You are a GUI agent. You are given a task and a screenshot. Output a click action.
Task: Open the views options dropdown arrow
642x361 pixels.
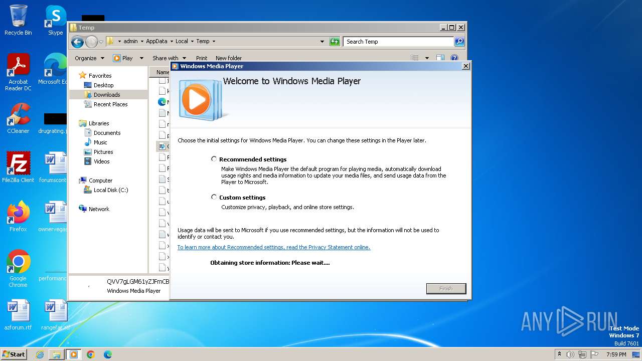(427, 58)
